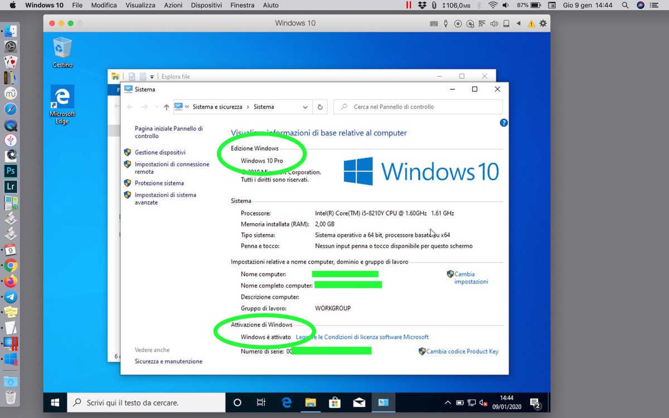669x418 pixels.
Task: Go to Pagina iniziale Pannello di controllo
Action: 168,132
